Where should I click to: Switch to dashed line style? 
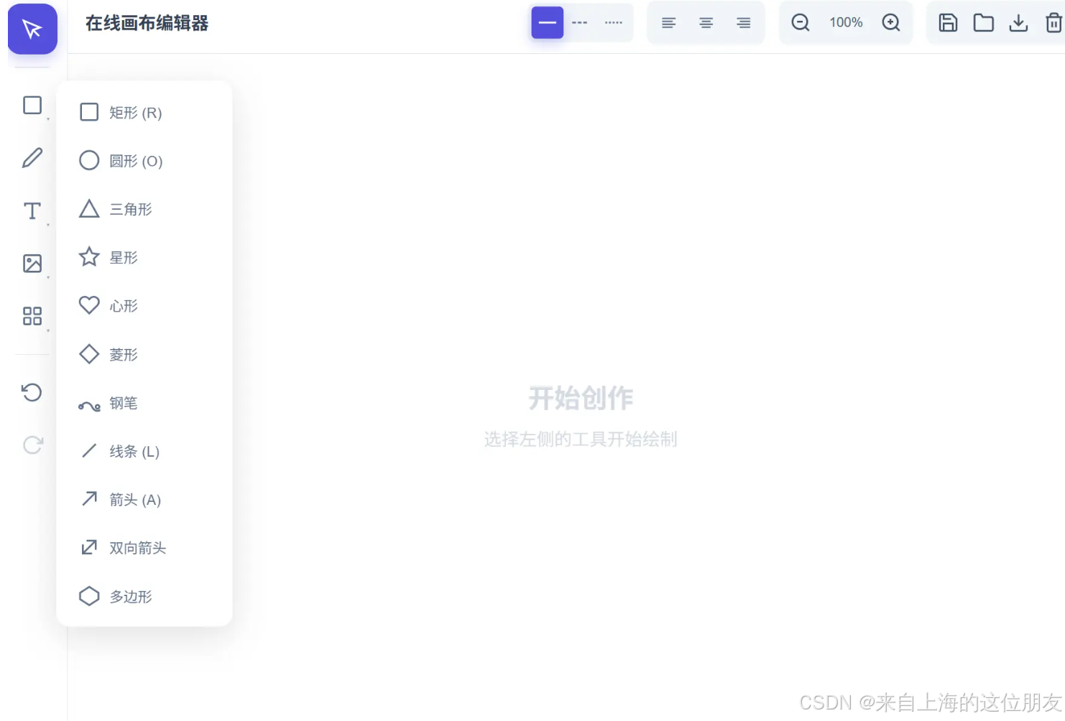pos(579,22)
